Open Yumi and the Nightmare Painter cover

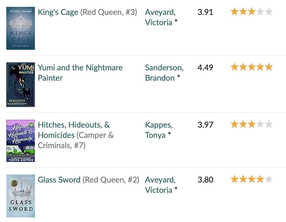pos(20,85)
